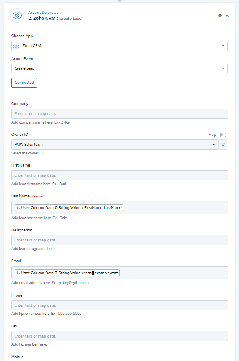Open the Action Event Create Lead dropdown
This screenshot has height=361, width=239.
point(119,68)
